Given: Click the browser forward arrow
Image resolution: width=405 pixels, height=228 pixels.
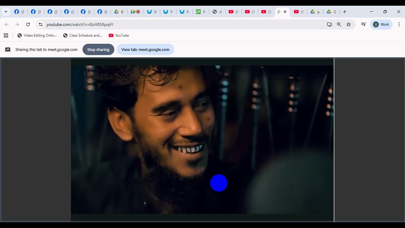Looking at the screenshot, I should 17,24.
